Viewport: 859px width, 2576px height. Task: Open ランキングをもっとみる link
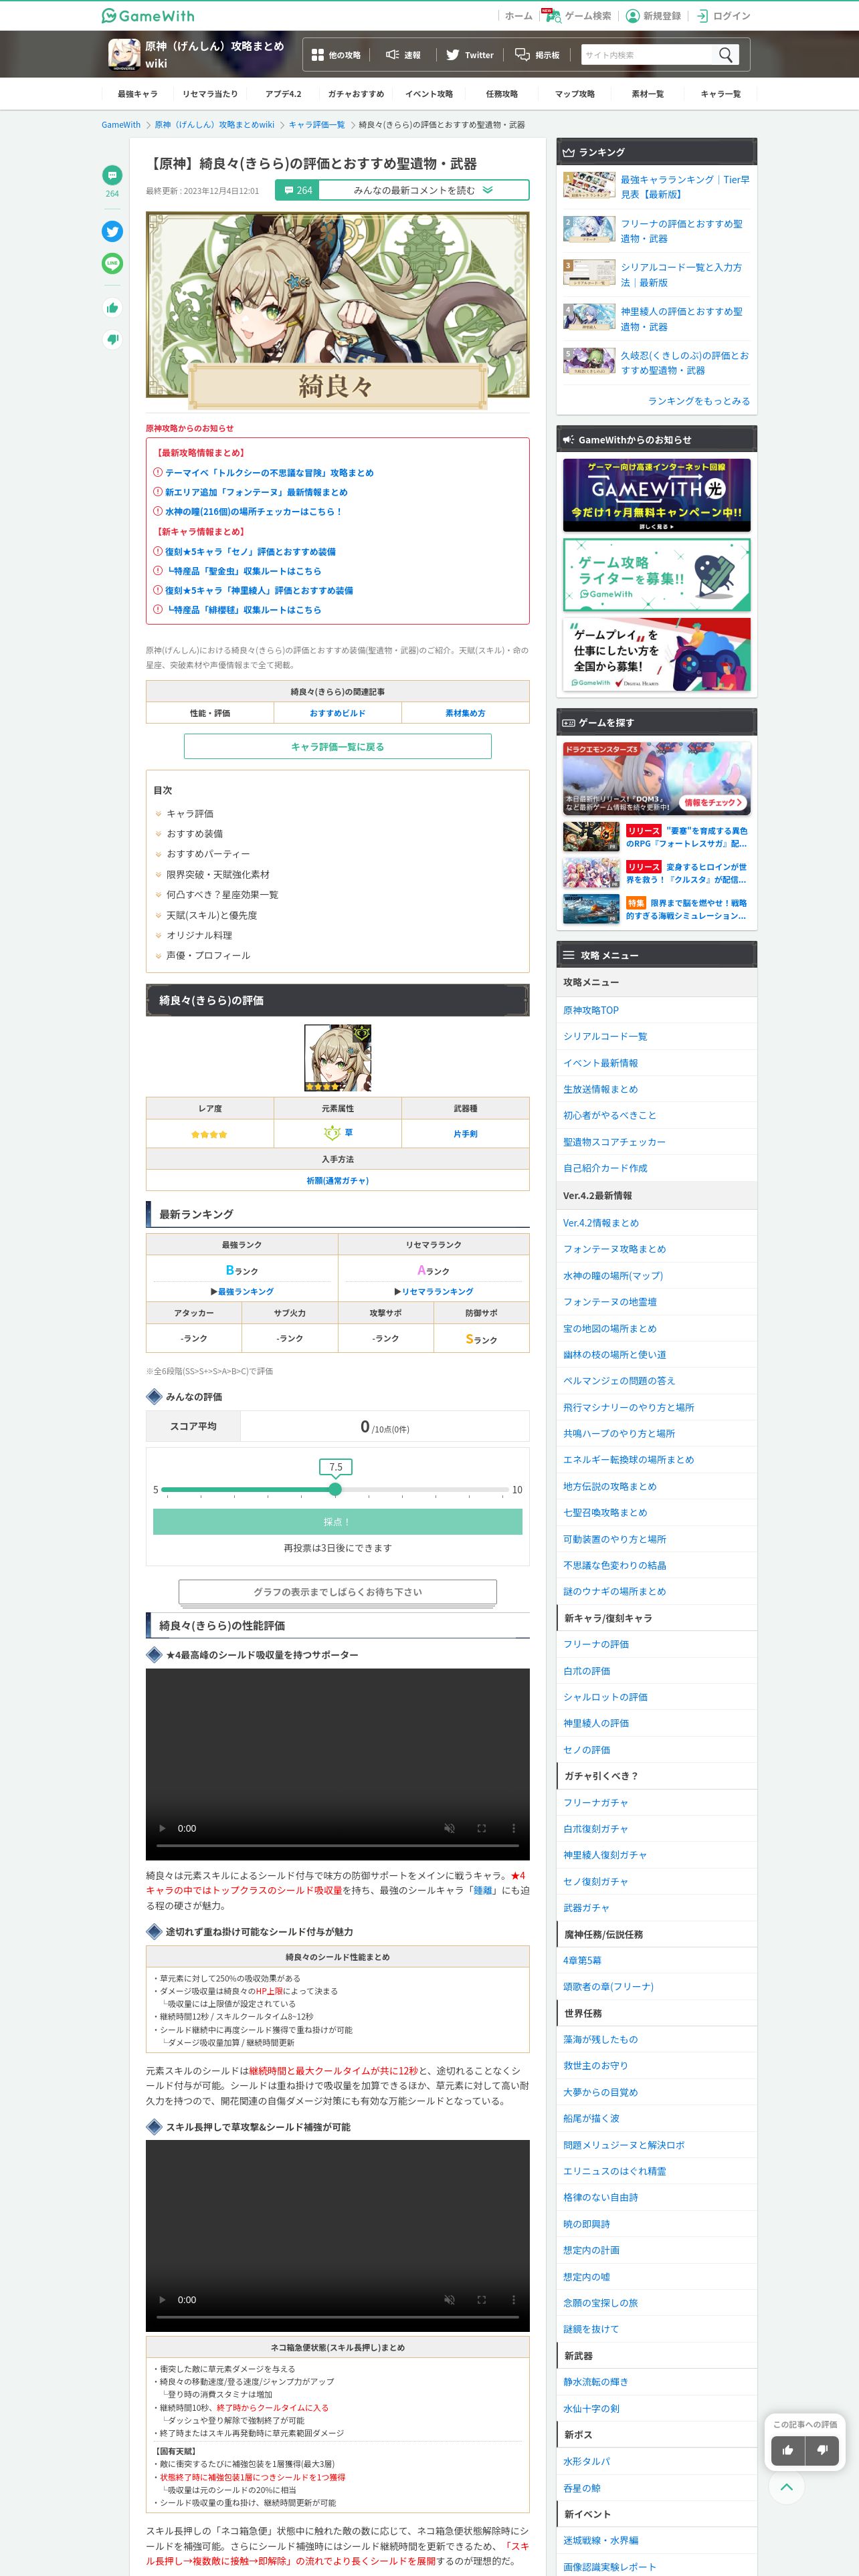[698, 401]
